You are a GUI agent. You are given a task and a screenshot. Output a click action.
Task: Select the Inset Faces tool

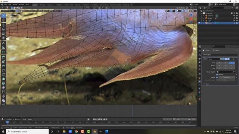3,62
